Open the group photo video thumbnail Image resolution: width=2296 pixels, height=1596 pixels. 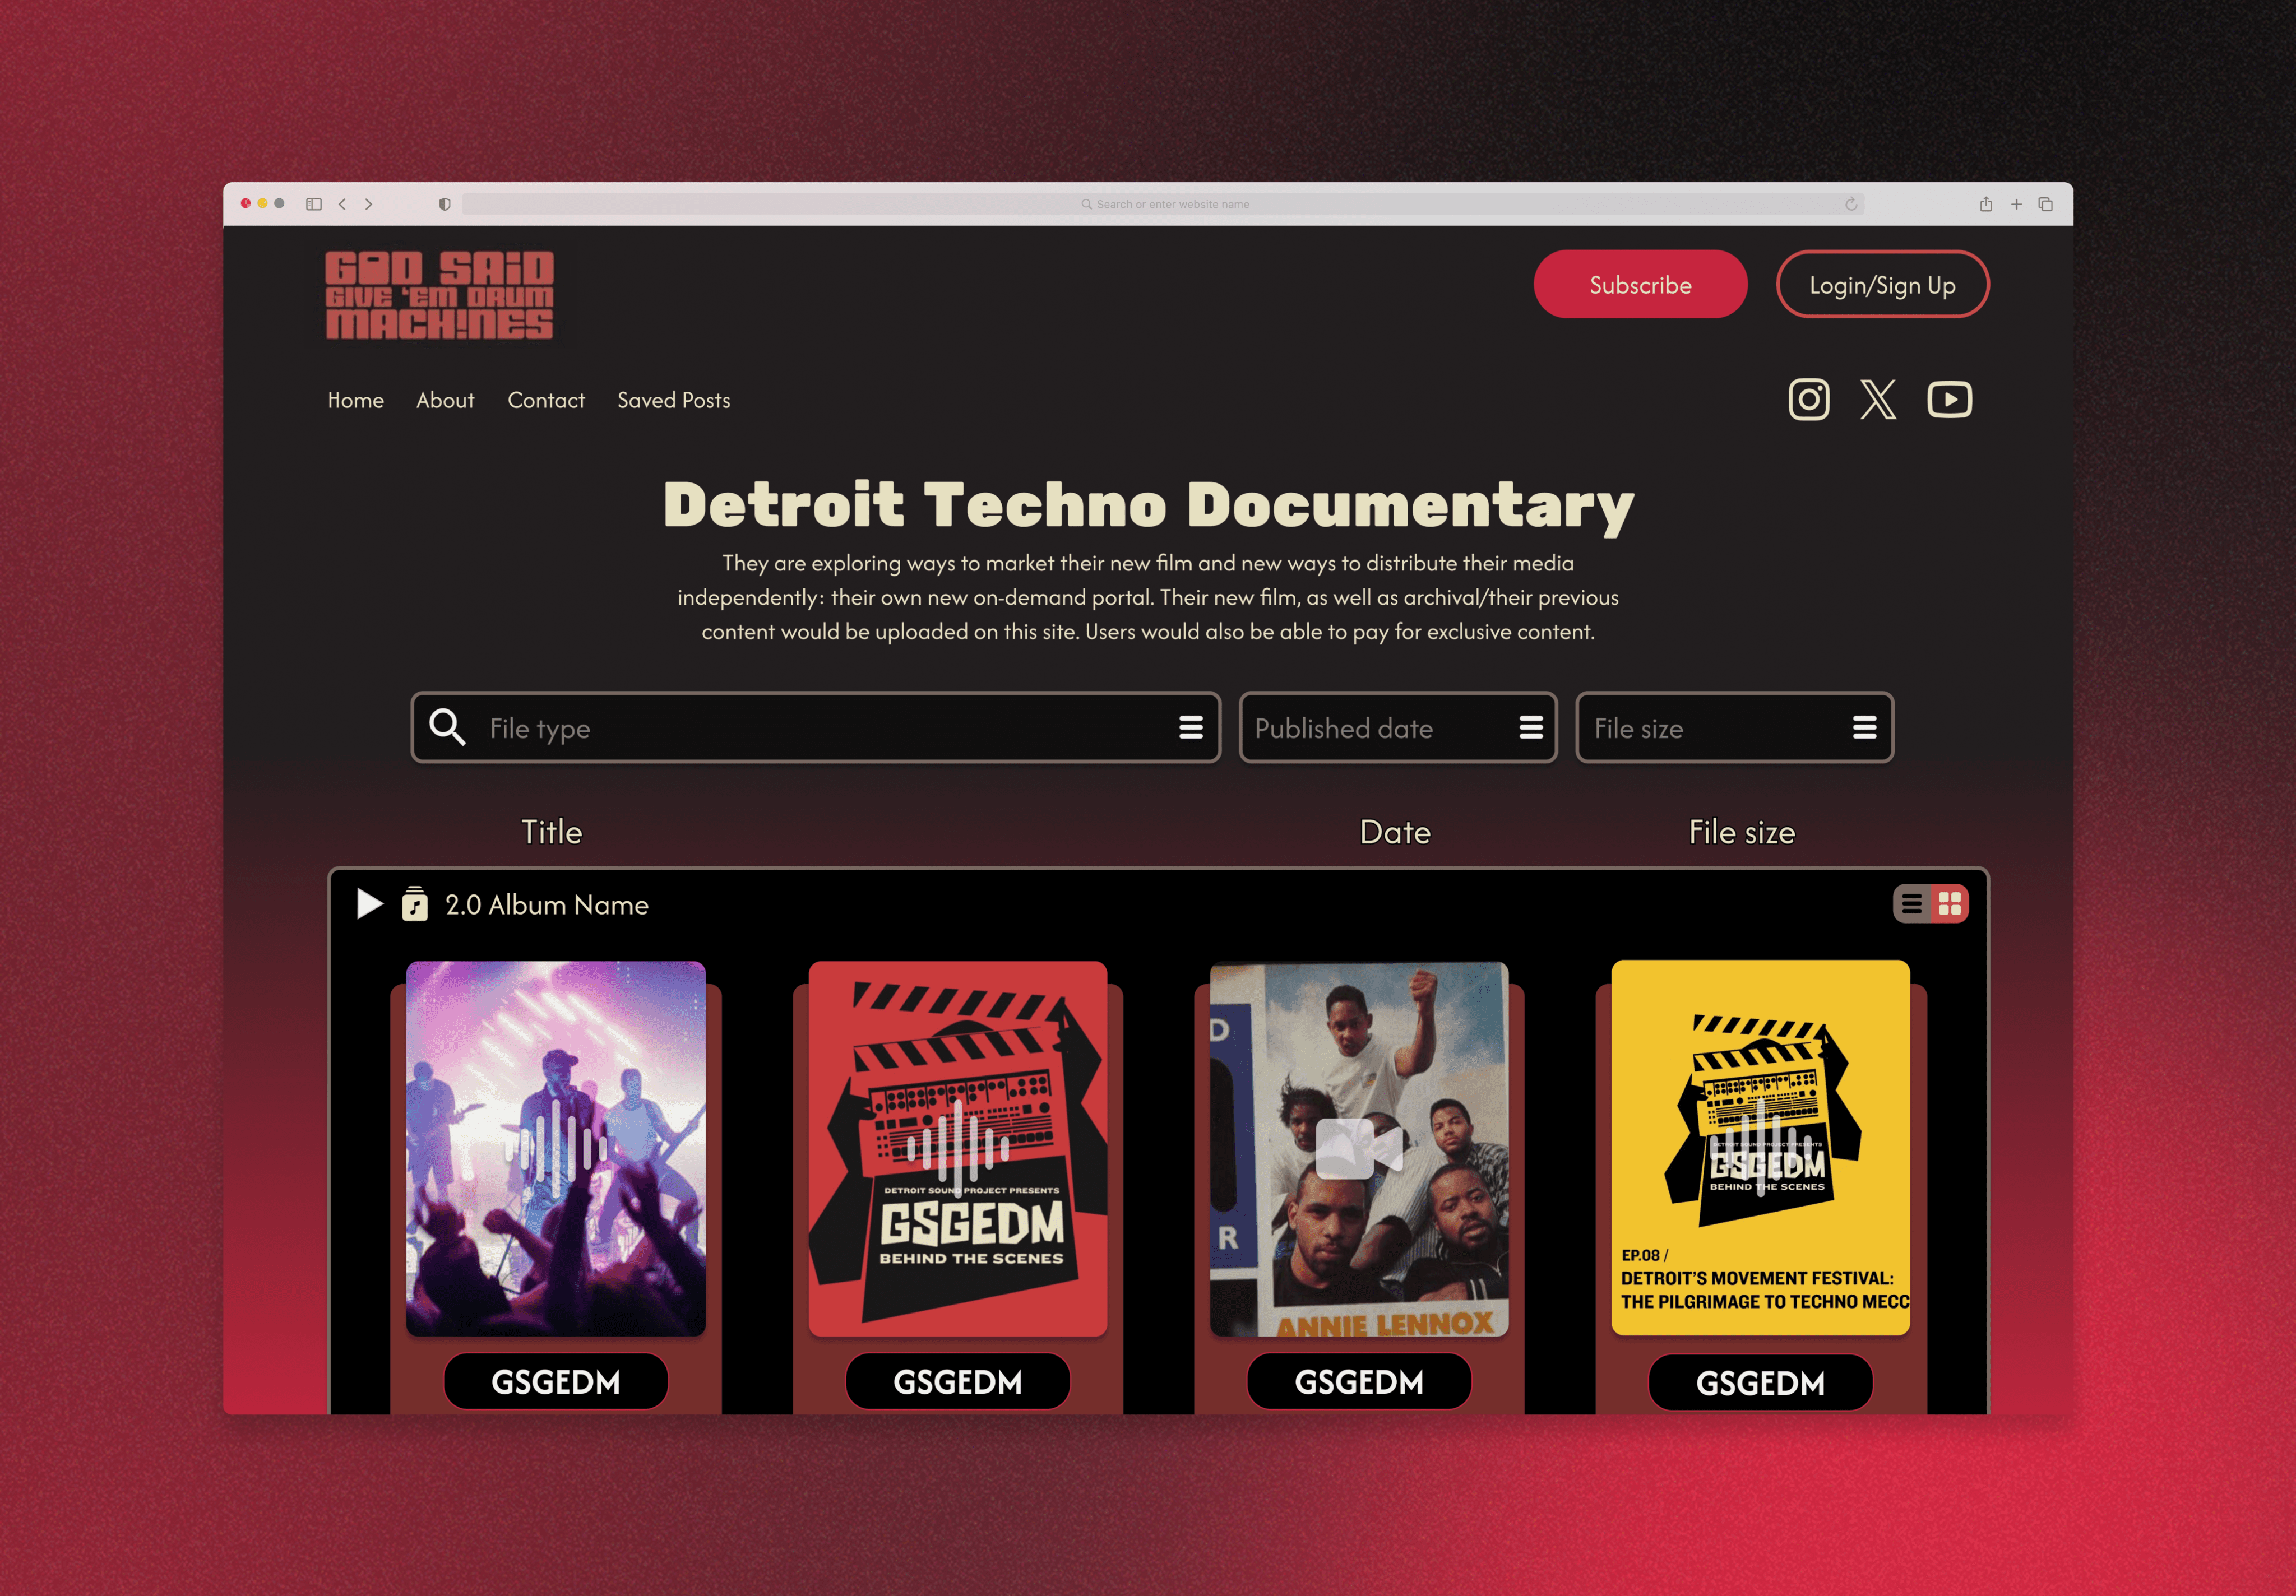pos(1359,1148)
